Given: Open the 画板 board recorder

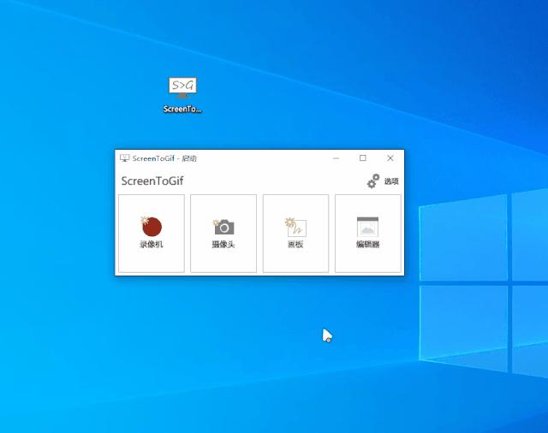Looking at the screenshot, I should click(295, 234).
